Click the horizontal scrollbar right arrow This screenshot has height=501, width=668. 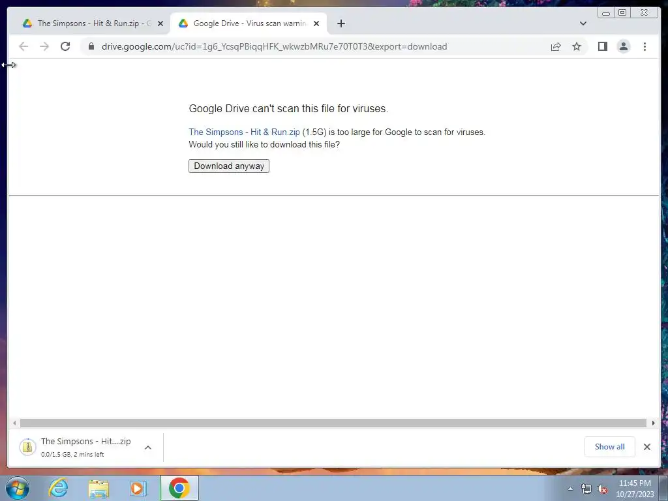[x=653, y=423]
